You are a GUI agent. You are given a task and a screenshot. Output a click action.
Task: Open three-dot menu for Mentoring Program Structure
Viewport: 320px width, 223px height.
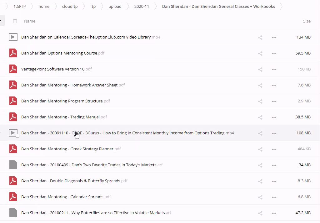coord(274,101)
